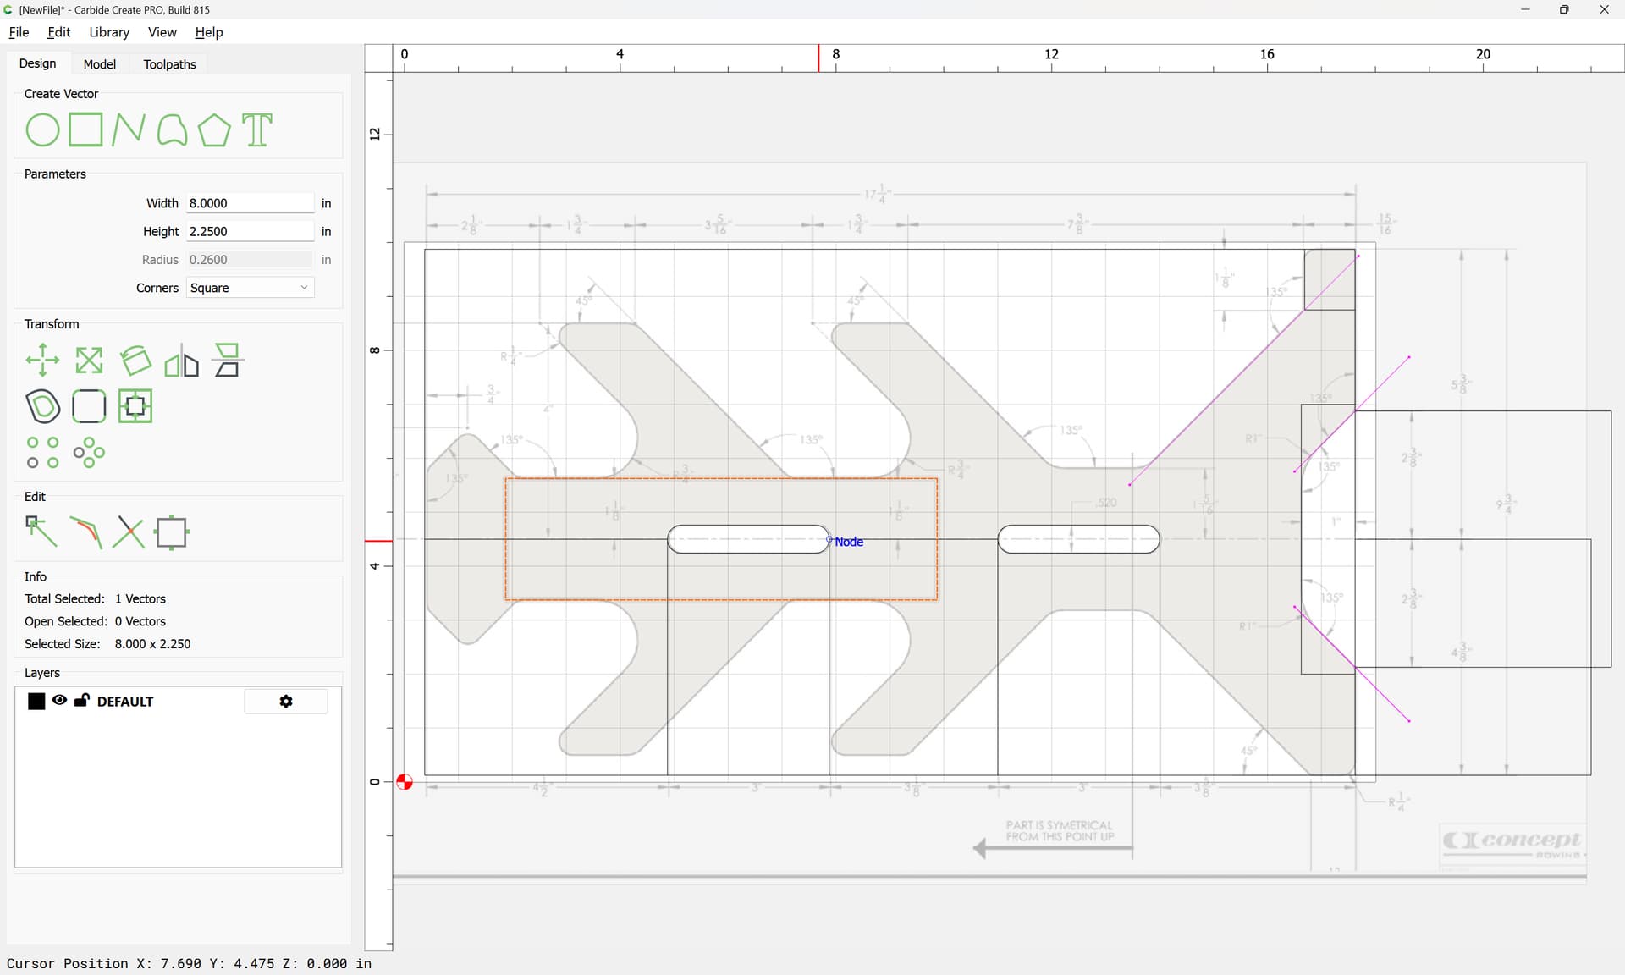Select the Circle vector tool
Screen dimensions: 1625x975
click(x=42, y=130)
